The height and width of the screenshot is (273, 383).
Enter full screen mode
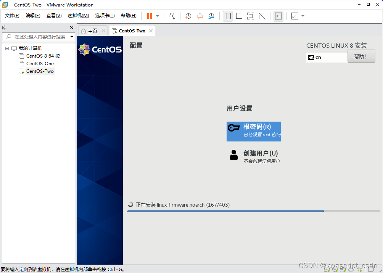coord(251,16)
